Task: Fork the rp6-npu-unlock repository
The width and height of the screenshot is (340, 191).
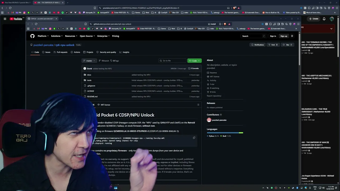Action: (273, 45)
